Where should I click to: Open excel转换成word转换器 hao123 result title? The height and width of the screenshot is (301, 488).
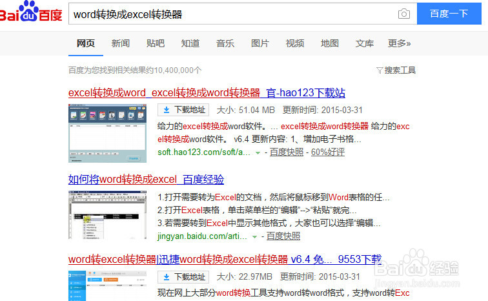(207, 93)
